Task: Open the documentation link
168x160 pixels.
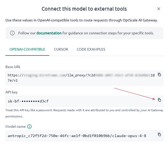Action: [x=49, y=33]
